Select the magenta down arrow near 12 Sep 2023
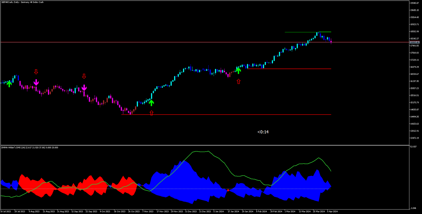The height and width of the screenshot is (214, 422). pos(84,87)
